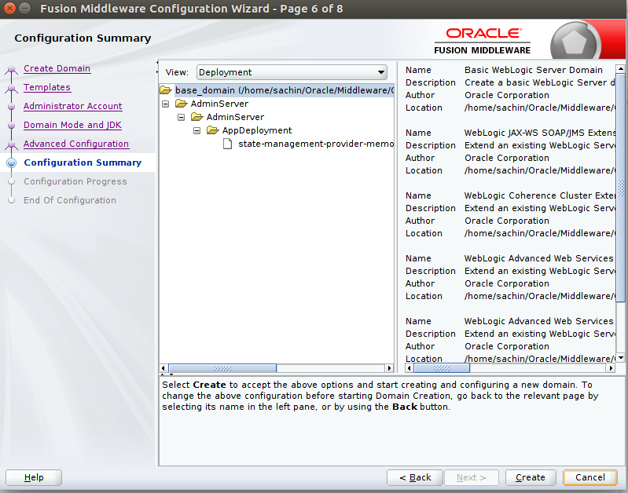Click the End Of Configuration label

pyautogui.click(x=70, y=200)
